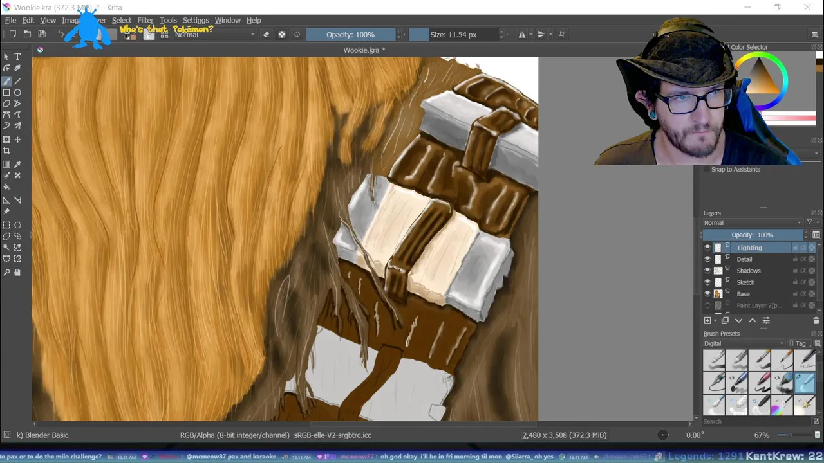Click the brush Tag button
Viewport: 824px width, 463px height.
click(801, 343)
